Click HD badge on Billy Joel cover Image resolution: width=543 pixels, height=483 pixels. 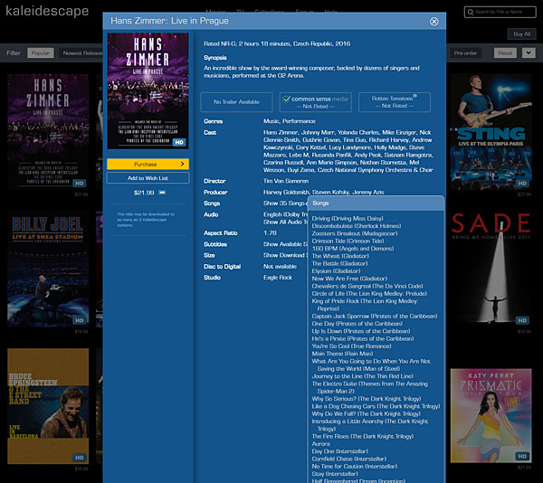[80, 321]
